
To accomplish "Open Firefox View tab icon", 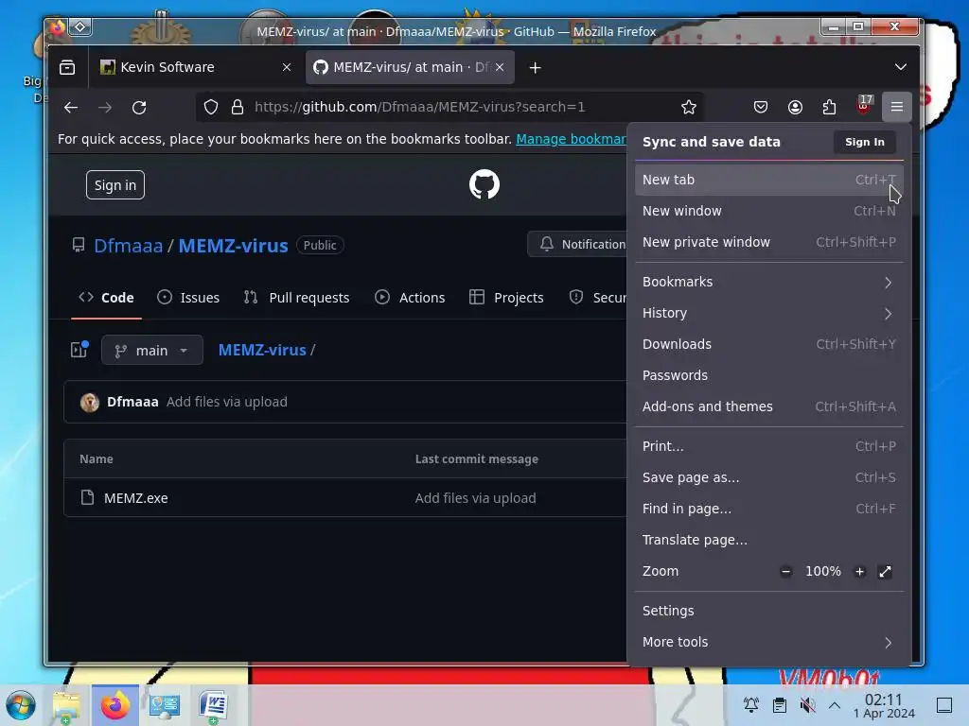I will coord(67,67).
